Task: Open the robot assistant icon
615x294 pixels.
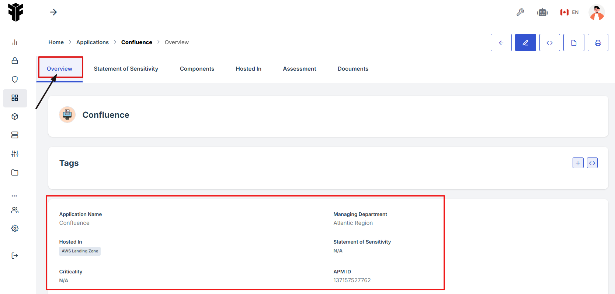Action: 542,12
